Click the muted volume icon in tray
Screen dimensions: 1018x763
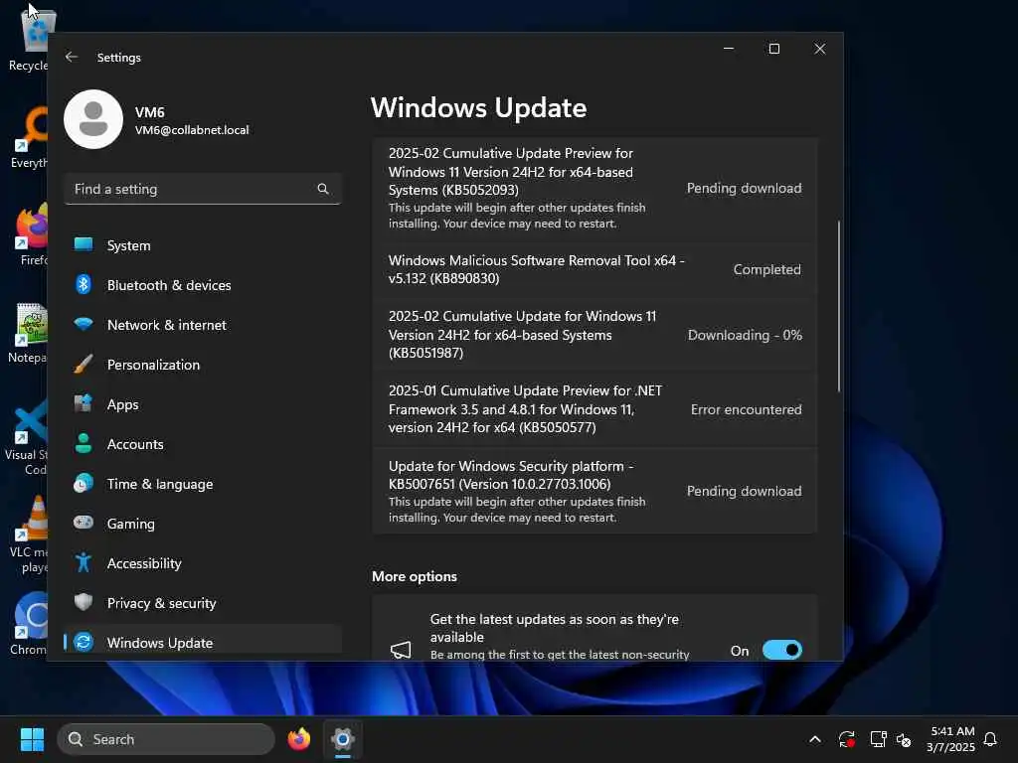click(904, 739)
